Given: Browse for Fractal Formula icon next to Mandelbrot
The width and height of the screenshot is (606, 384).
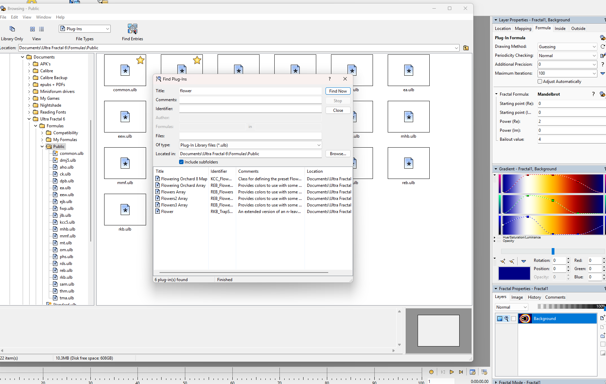Looking at the screenshot, I should pyautogui.click(x=602, y=94).
